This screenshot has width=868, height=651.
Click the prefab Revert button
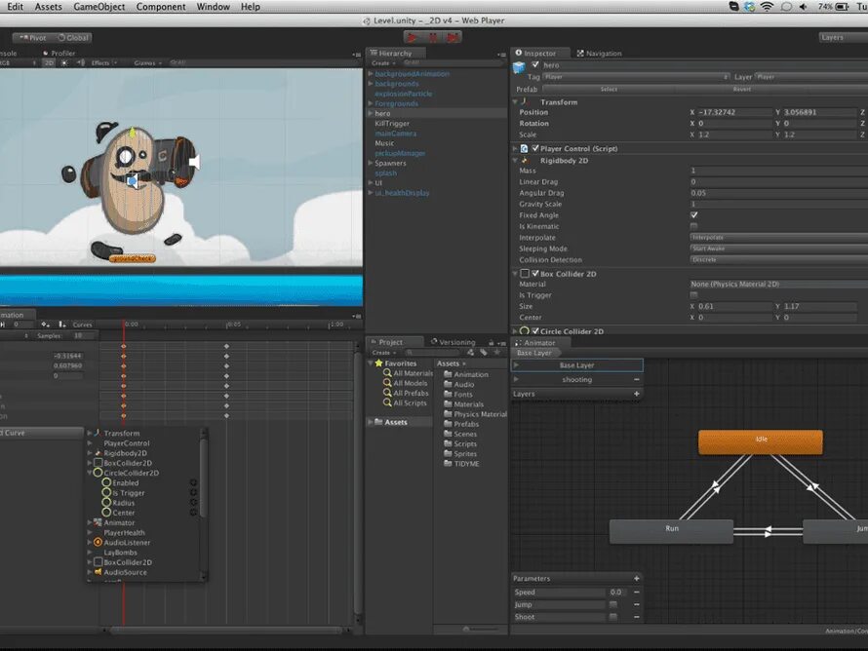(x=742, y=89)
